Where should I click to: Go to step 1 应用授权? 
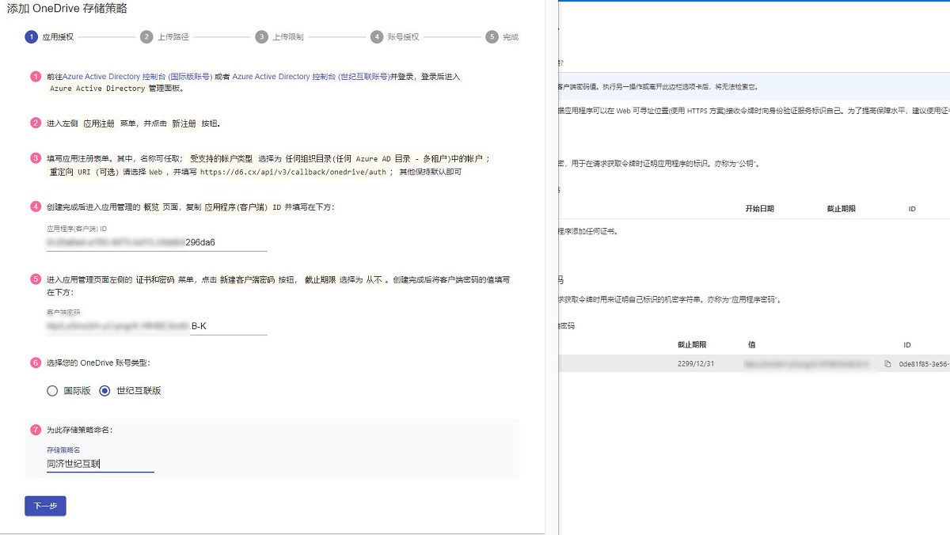pos(49,36)
